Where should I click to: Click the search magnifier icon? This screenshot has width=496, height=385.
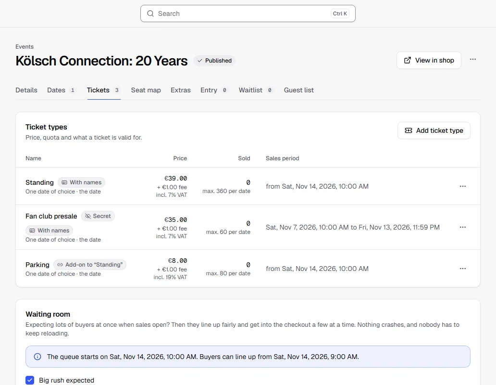point(150,13)
